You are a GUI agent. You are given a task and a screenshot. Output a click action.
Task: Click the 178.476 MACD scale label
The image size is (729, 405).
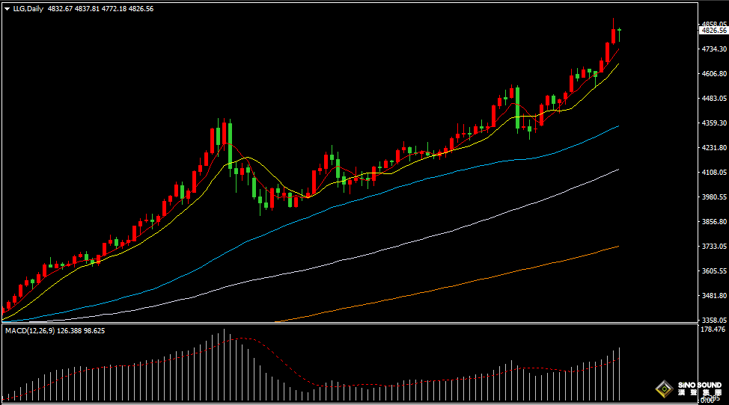pyautogui.click(x=713, y=330)
